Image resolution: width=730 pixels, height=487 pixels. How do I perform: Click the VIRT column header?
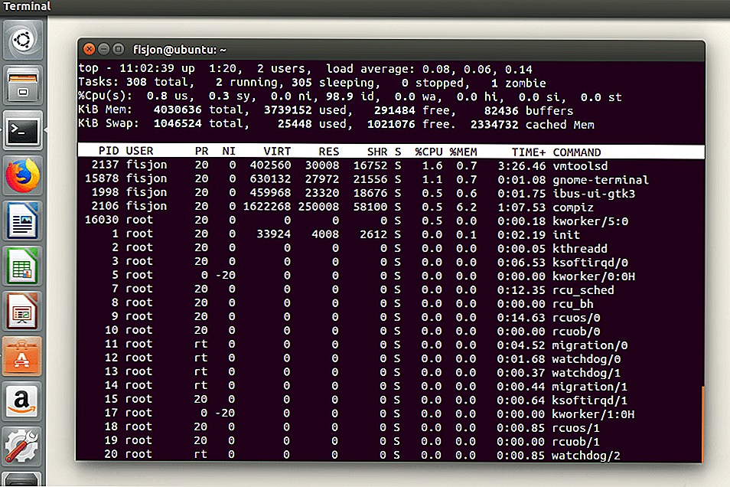coord(277,152)
